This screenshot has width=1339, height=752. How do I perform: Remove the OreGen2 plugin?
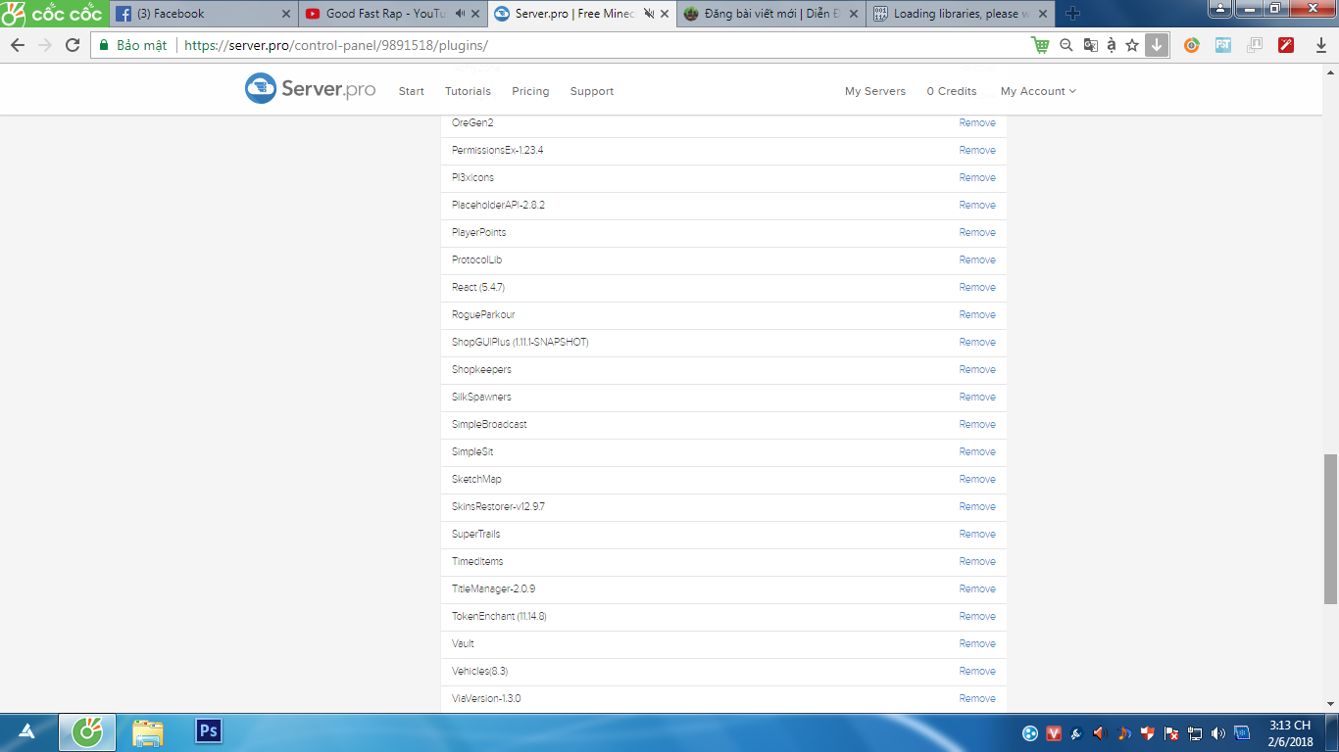[977, 122]
